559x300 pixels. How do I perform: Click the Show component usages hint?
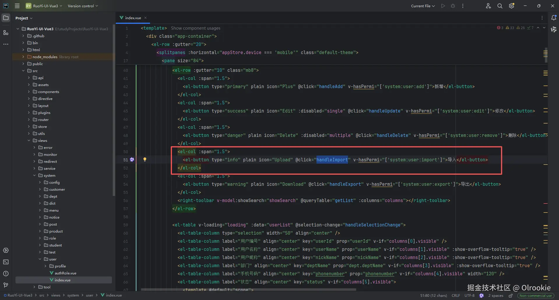tap(196, 28)
